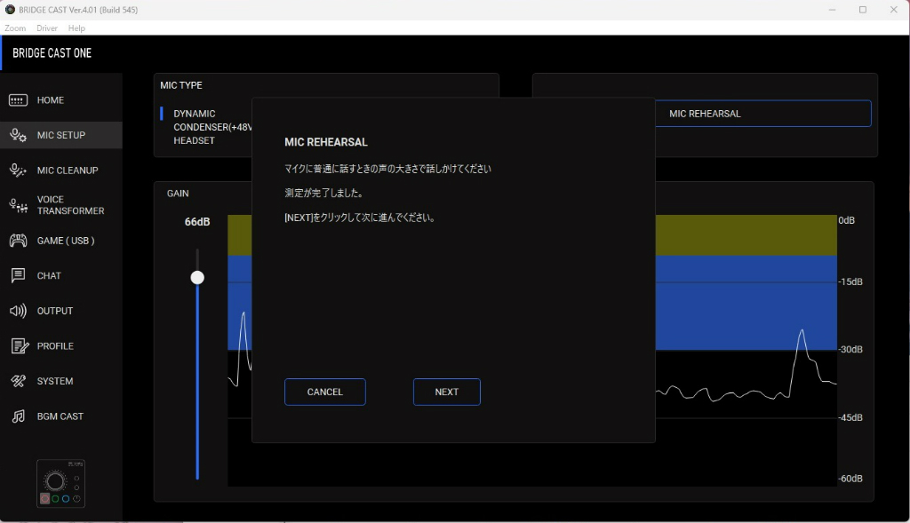The width and height of the screenshot is (910, 523).
Task: Click the BRIDGE CAST device thumbnail
Action: tap(61, 484)
